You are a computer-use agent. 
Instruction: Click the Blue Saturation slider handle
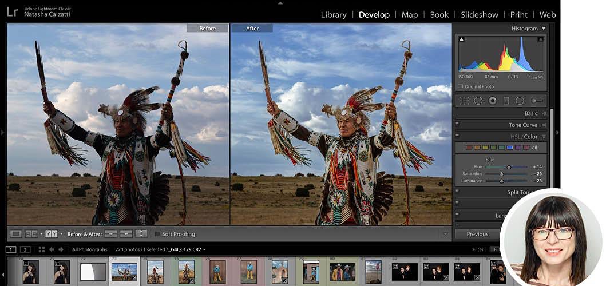(501, 174)
